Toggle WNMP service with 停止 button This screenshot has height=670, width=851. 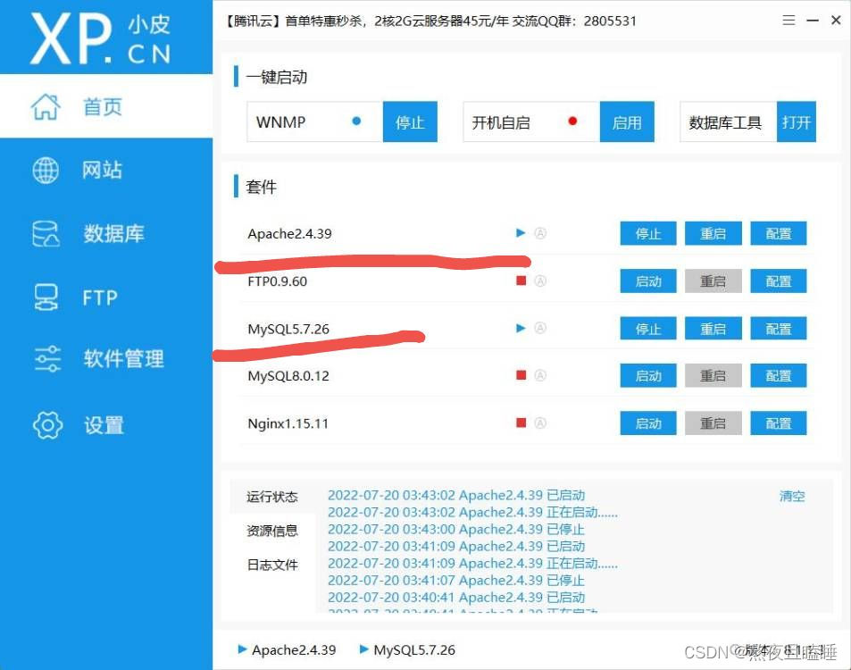click(410, 121)
